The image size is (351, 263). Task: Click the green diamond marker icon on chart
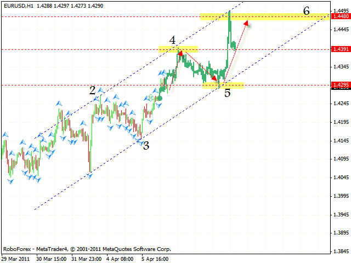click(x=149, y=98)
